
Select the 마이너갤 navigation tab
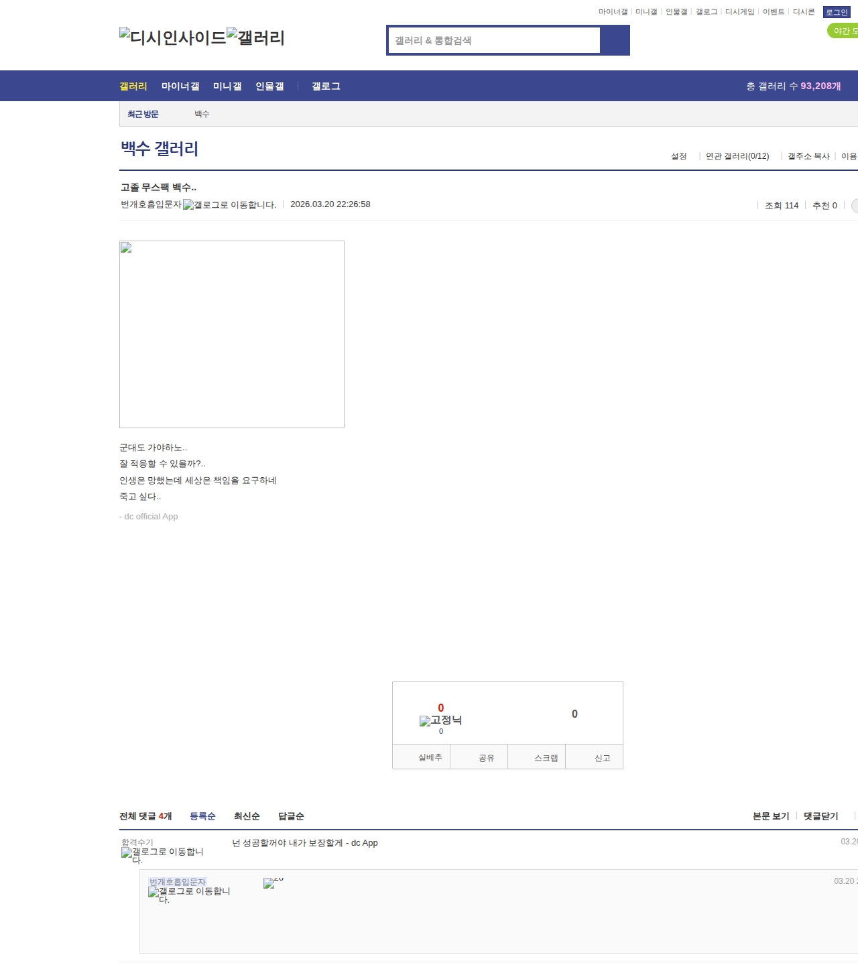(x=180, y=86)
